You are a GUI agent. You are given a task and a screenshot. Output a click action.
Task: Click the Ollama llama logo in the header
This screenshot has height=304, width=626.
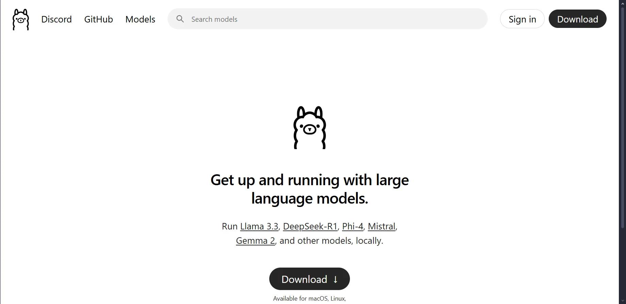[x=21, y=19]
